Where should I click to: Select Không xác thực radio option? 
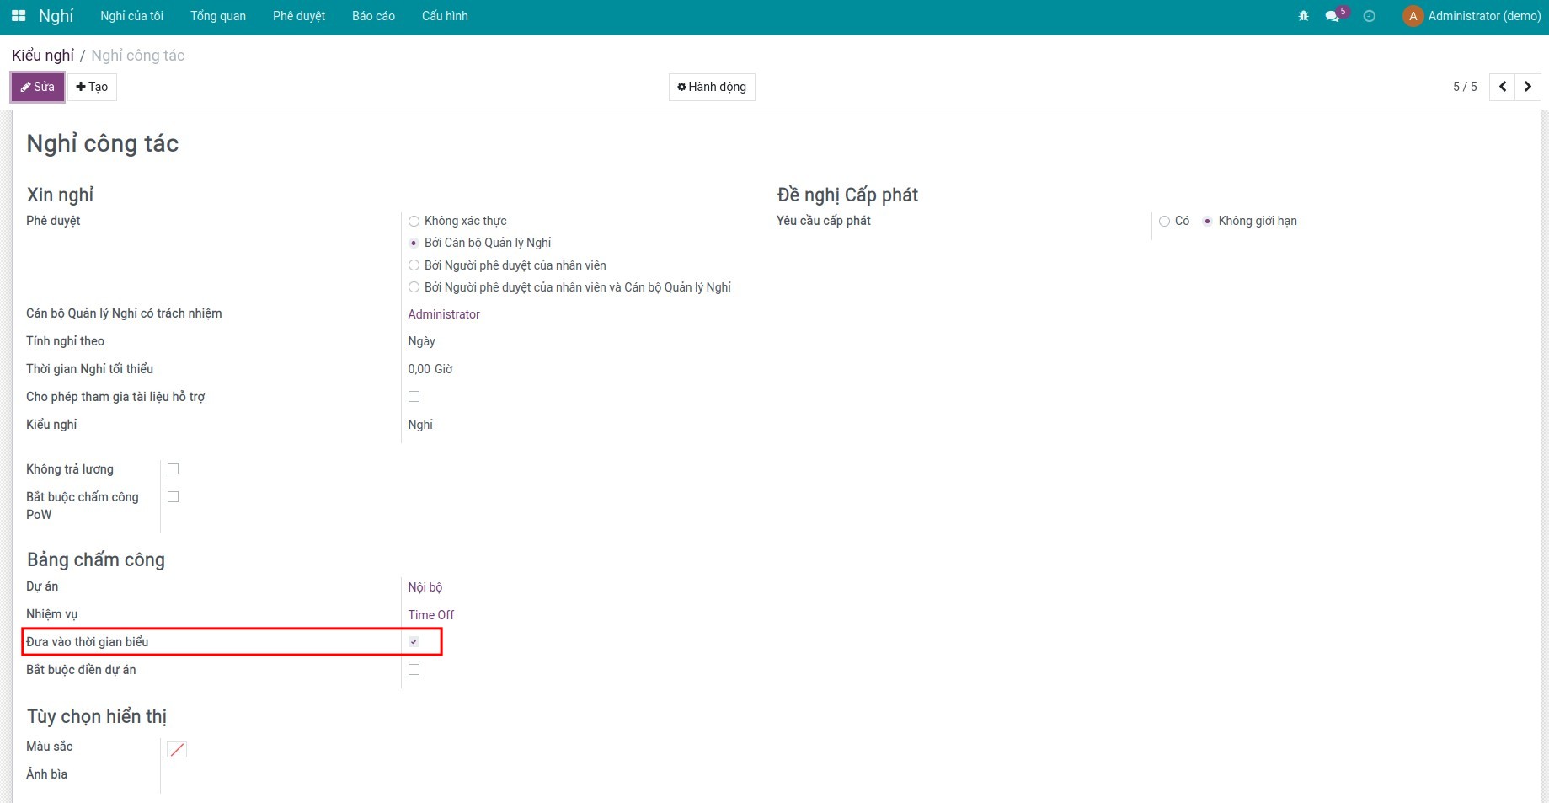click(x=414, y=221)
